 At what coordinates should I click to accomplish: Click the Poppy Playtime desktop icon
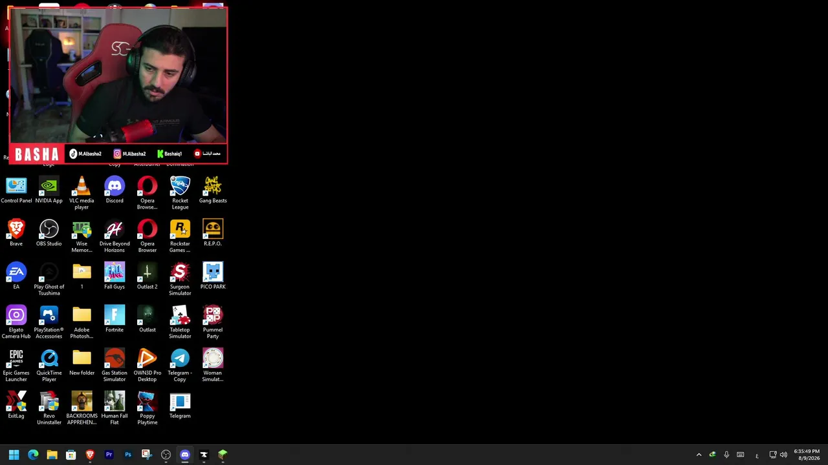pos(147,408)
